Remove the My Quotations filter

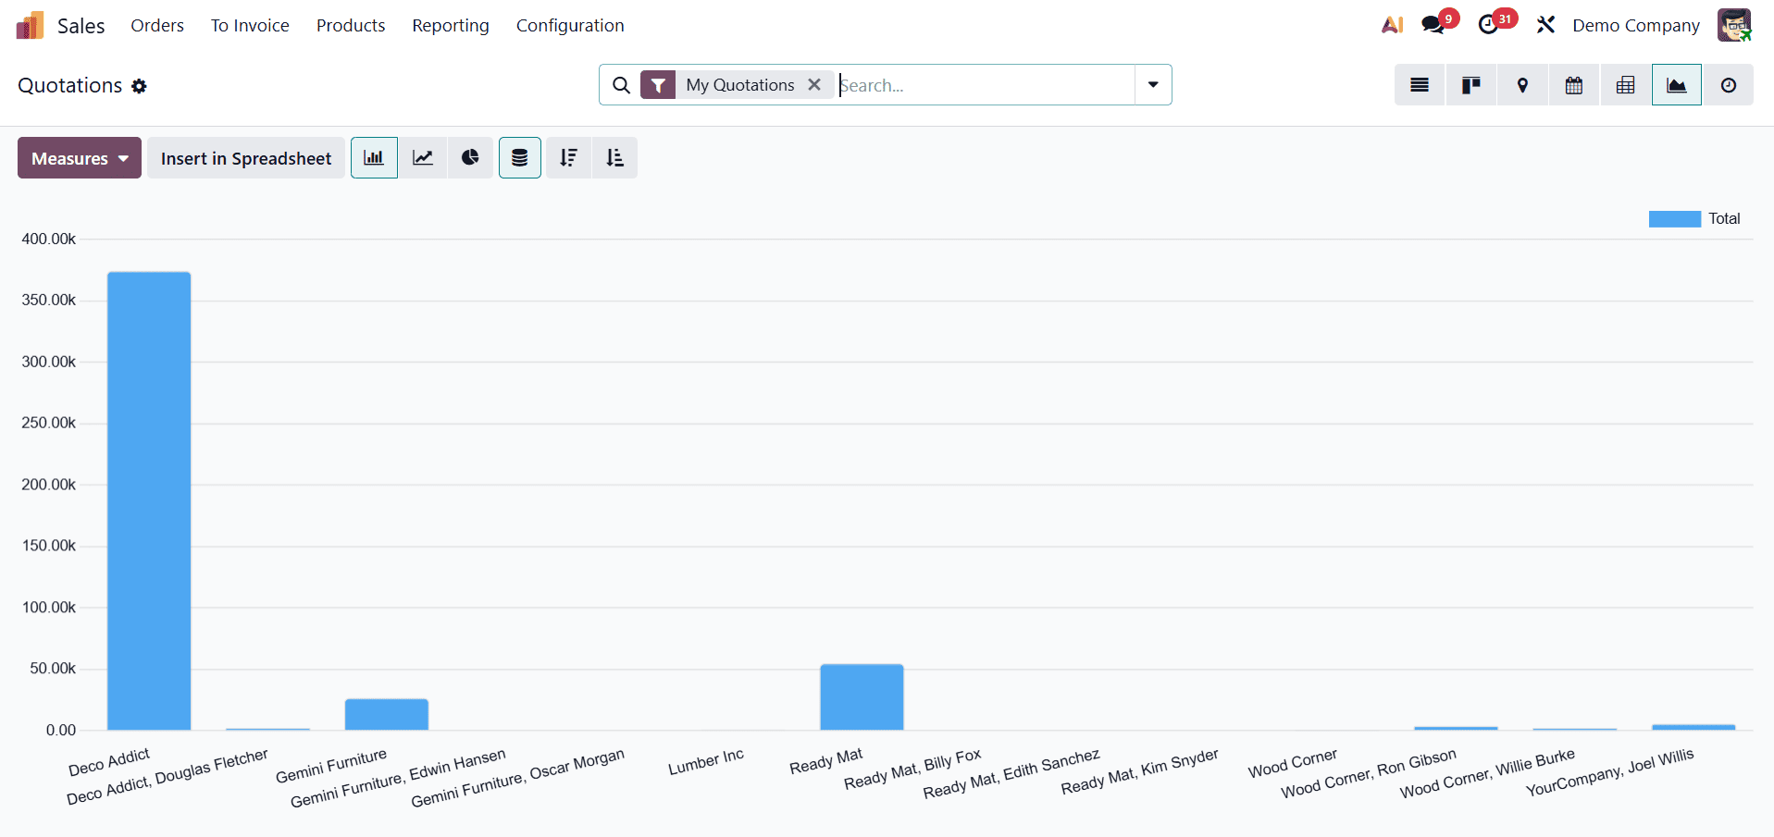point(814,84)
